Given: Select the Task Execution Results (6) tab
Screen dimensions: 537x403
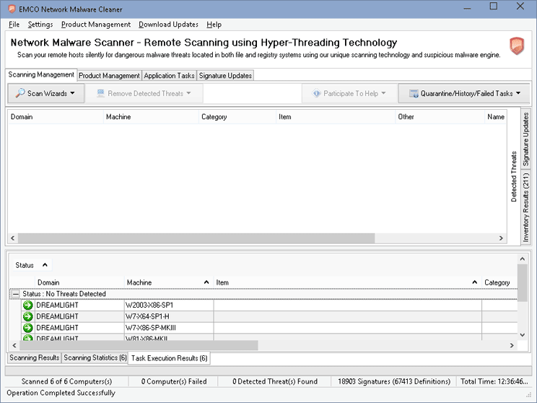Looking at the screenshot, I should pyautogui.click(x=169, y=358).
